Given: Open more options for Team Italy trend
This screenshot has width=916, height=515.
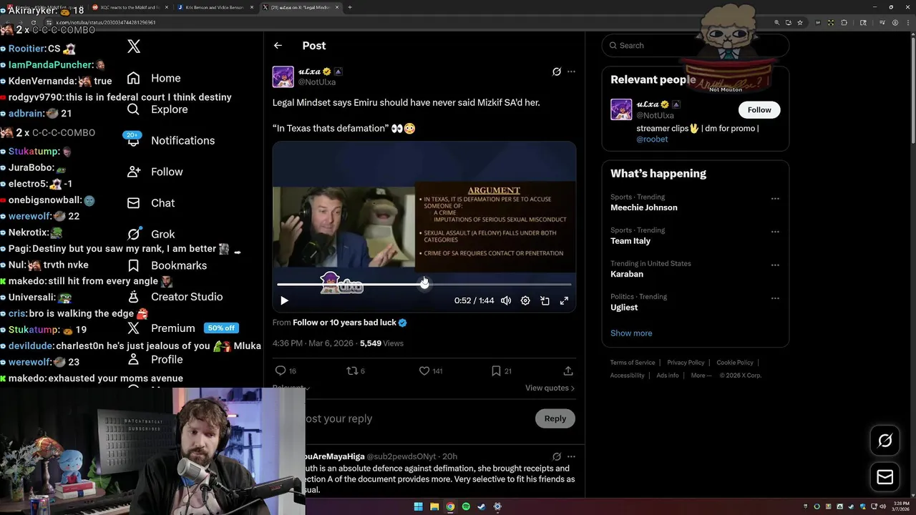Looking at the screenshot, I should [x=775, y=232].
